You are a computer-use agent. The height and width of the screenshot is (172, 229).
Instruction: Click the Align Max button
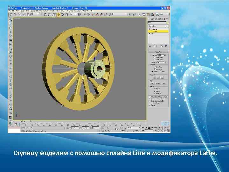(x=164, y=83)
